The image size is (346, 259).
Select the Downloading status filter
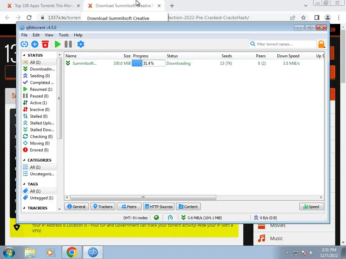[39, 69]
